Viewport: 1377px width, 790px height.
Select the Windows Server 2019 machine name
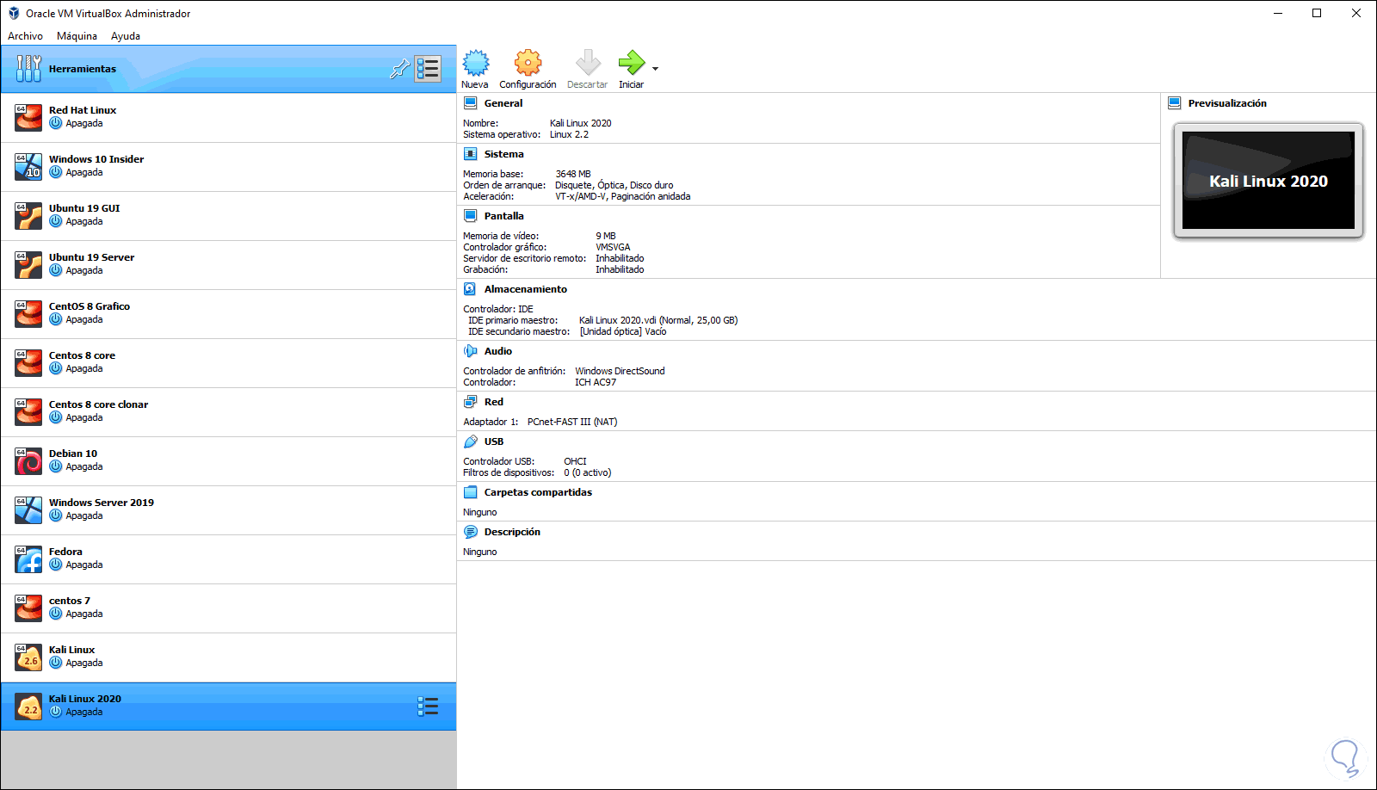point(102,503)
